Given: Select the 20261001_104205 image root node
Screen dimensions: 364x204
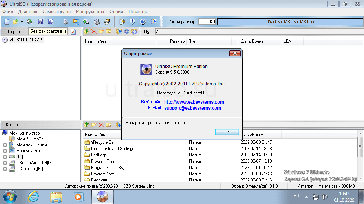Looking at the screenshot, I should pos(26,40).
